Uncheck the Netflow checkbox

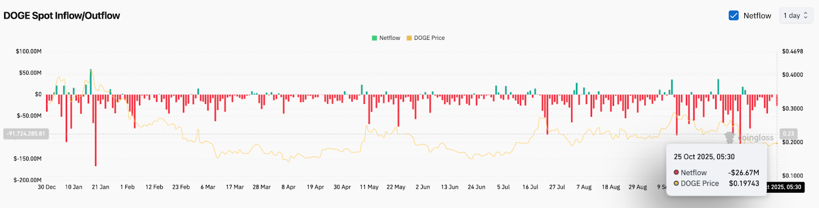coord(734,15)
